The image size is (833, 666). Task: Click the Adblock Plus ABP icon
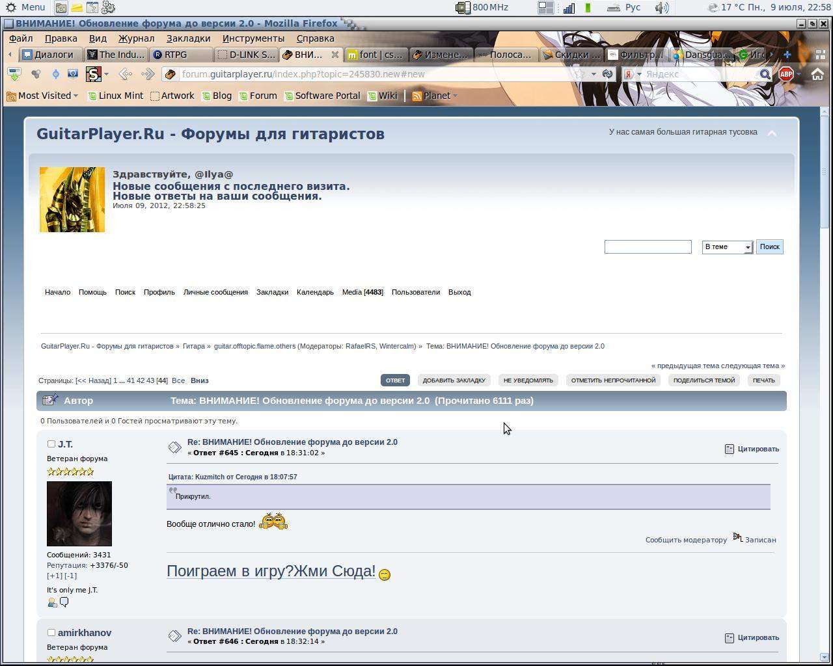tap(786, 74)
